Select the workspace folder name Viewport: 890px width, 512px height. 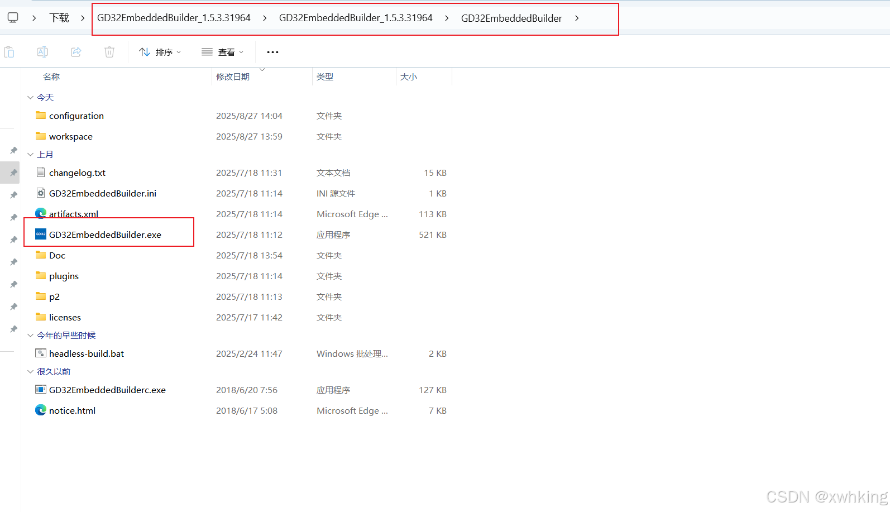click(x=71, y=137)
